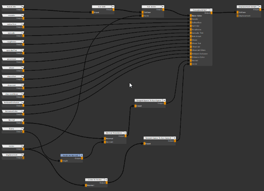Select the Color To Vector node header
The image size is (264, 191).
[x=94, y=180]
